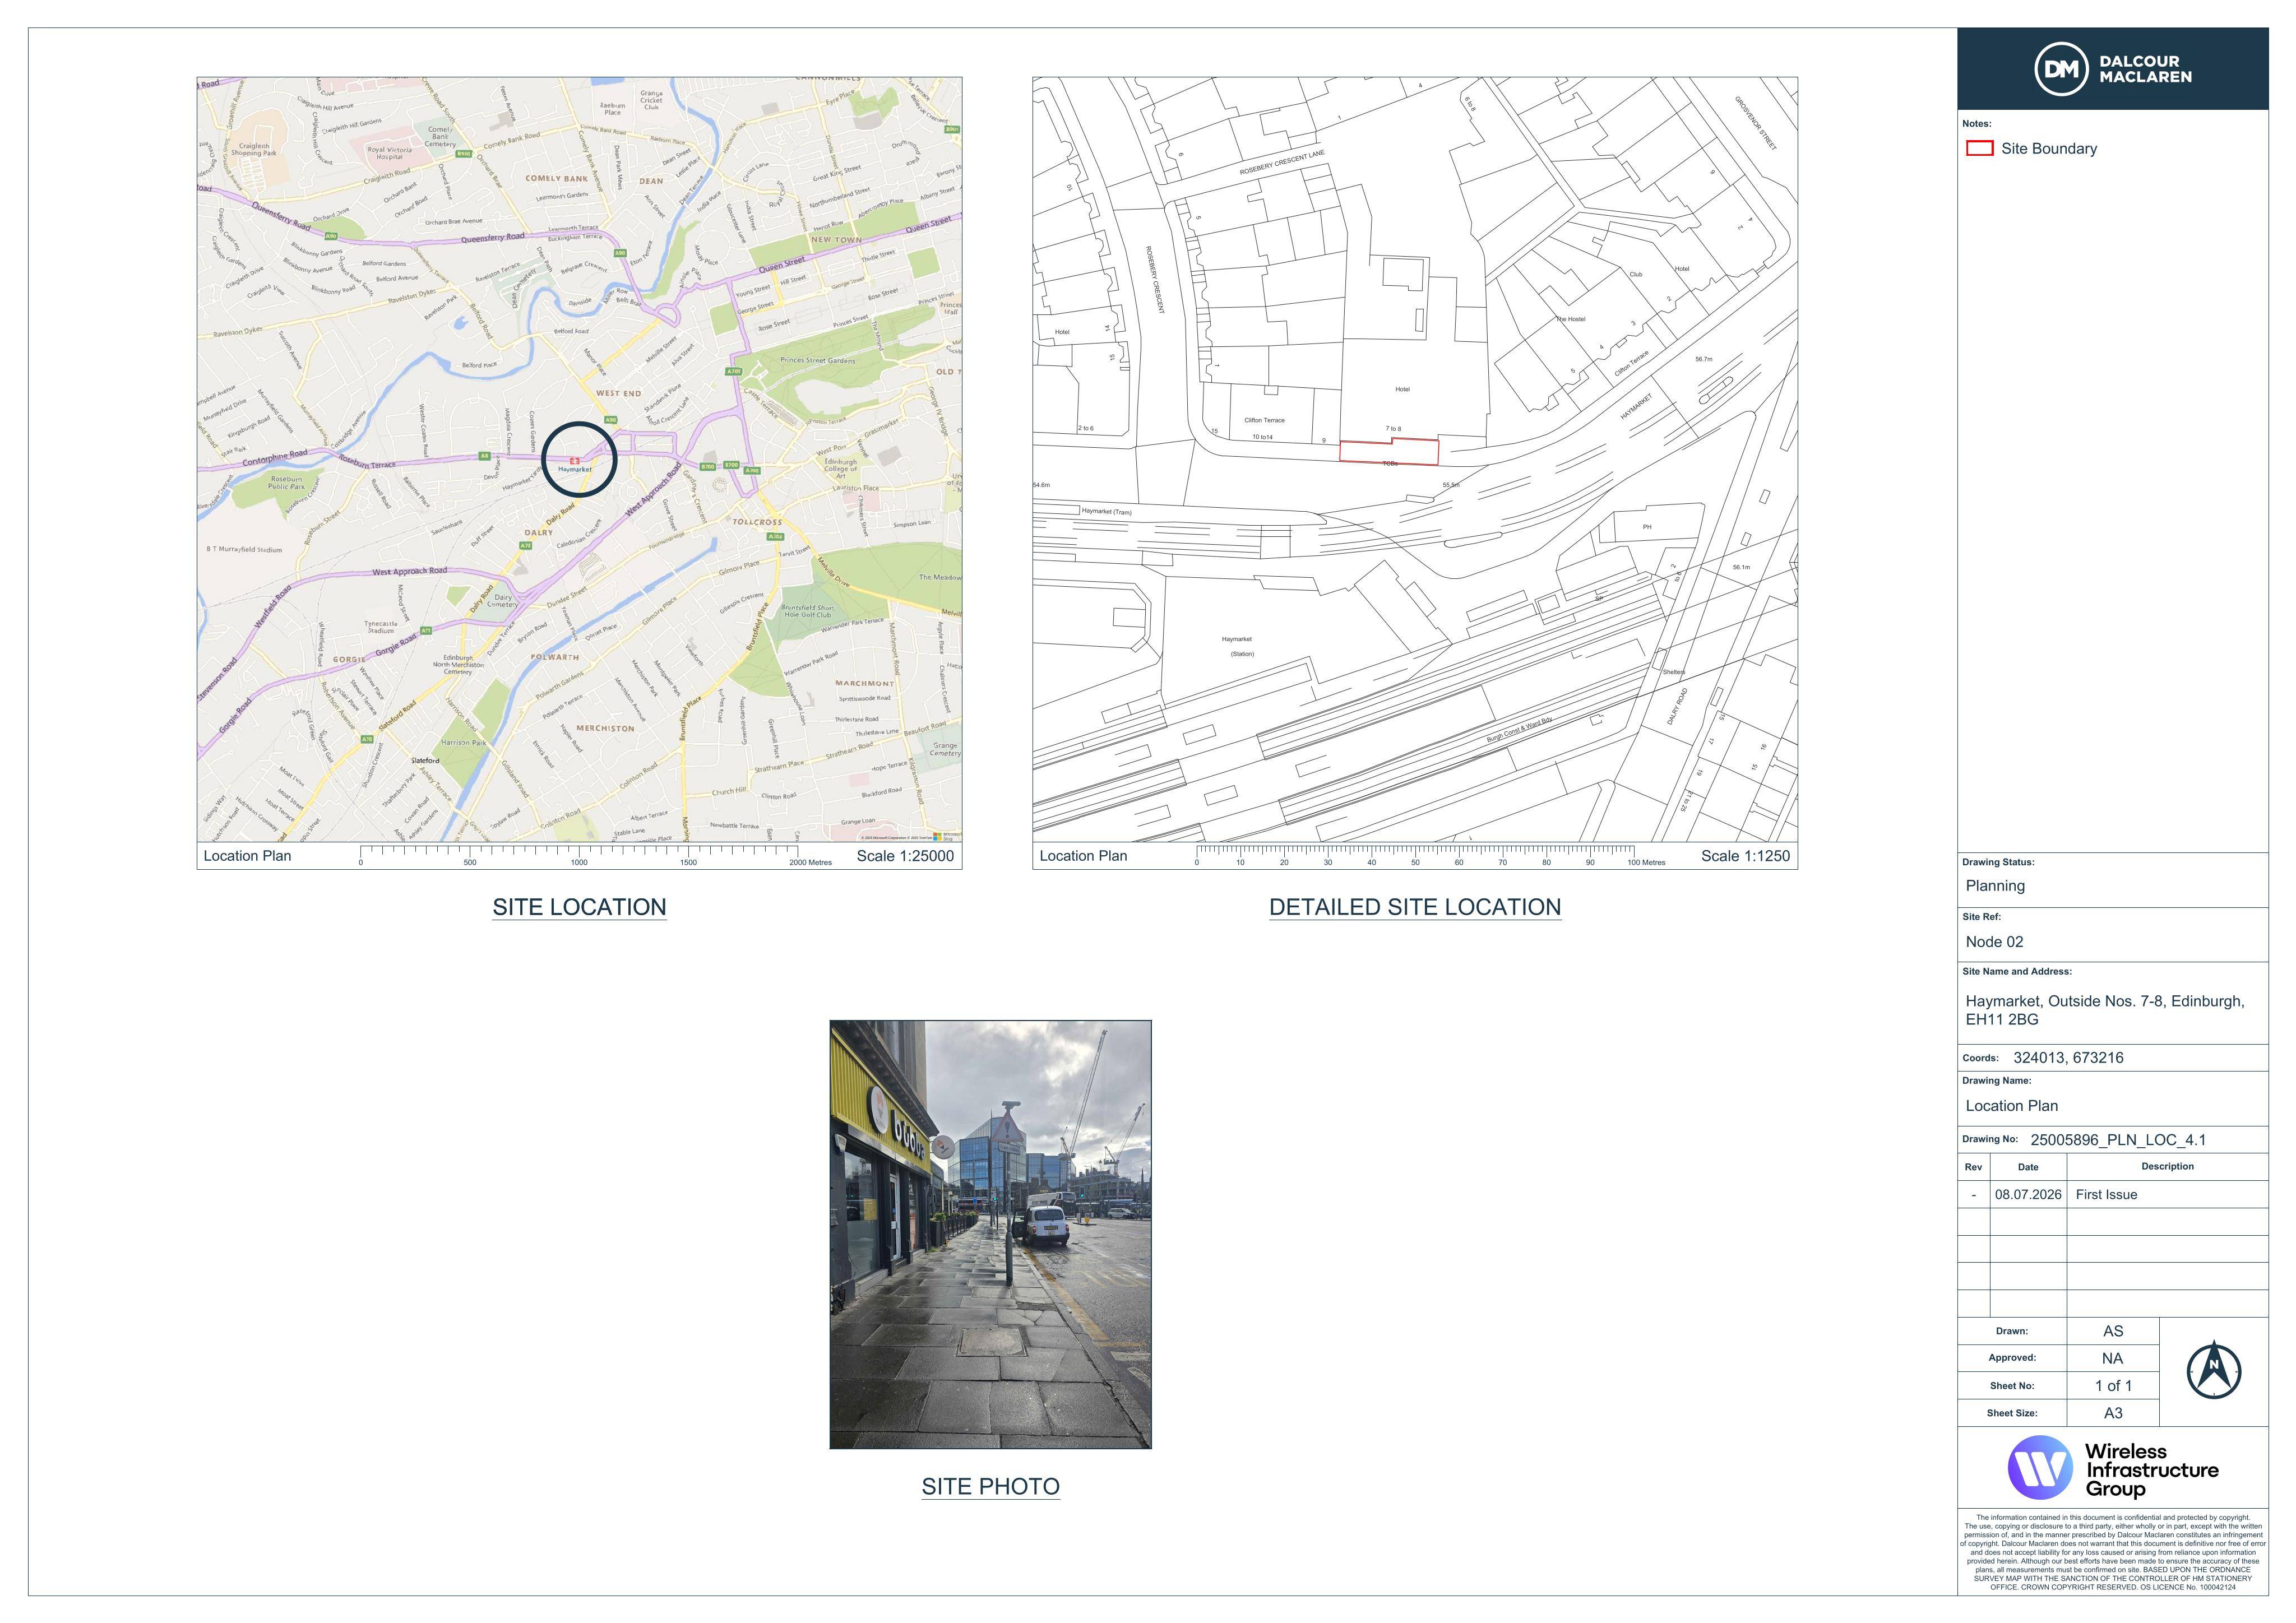Screen dimensions: 2296x1623
Task: Click the SITE PHOTO caption
Action: pos(990,1487)
